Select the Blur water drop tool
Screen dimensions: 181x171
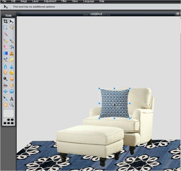click(x=5, y=67)
